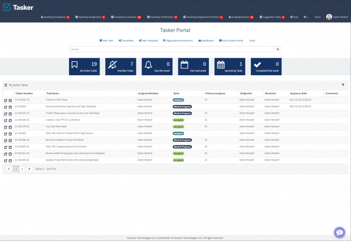Go to Classic Portal
Image resolution: width=351 pixels, height=241 pixels.
[x=231, y=40]
